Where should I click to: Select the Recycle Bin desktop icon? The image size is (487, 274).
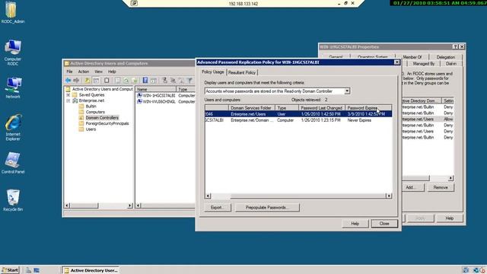(13, 200)
